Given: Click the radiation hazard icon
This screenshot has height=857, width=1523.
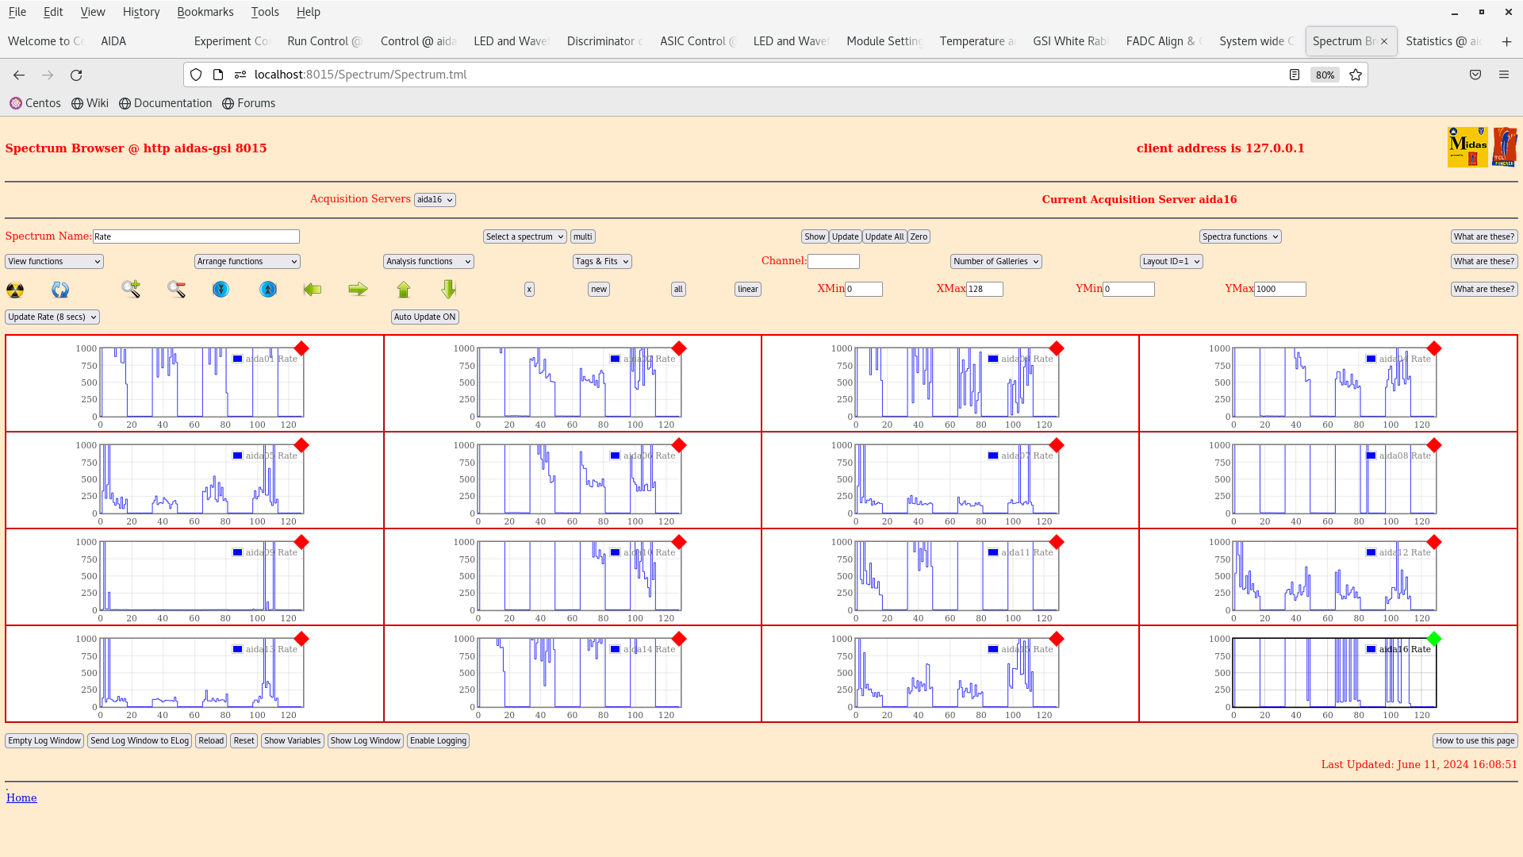Looking at the screenshot, I should coord(15,290).
